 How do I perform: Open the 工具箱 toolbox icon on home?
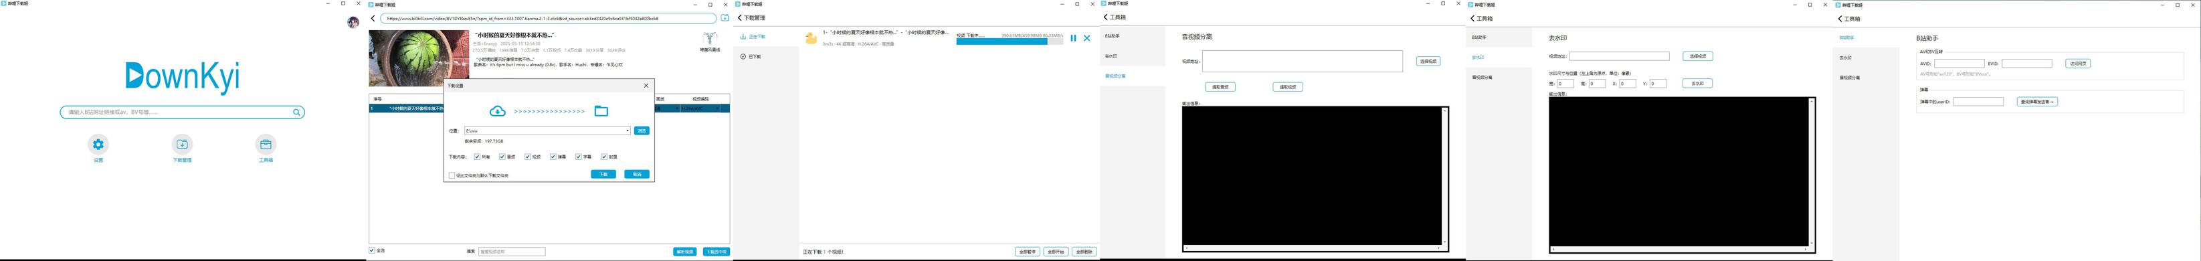[x=266, y=145]
